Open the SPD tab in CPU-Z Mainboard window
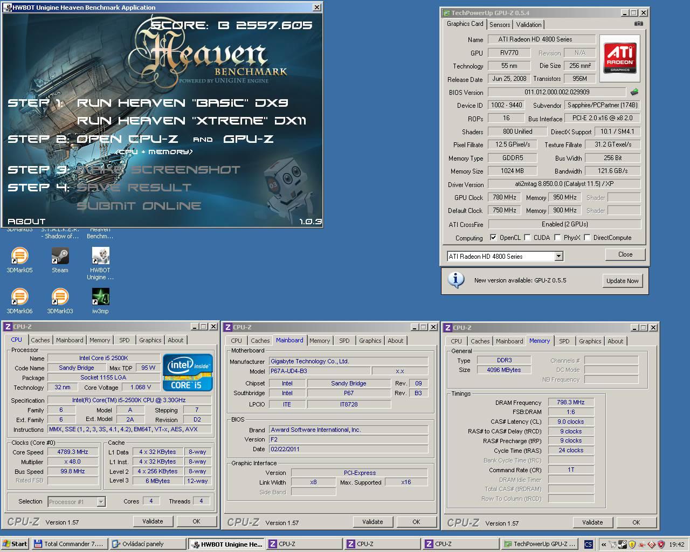 point(344,341)
